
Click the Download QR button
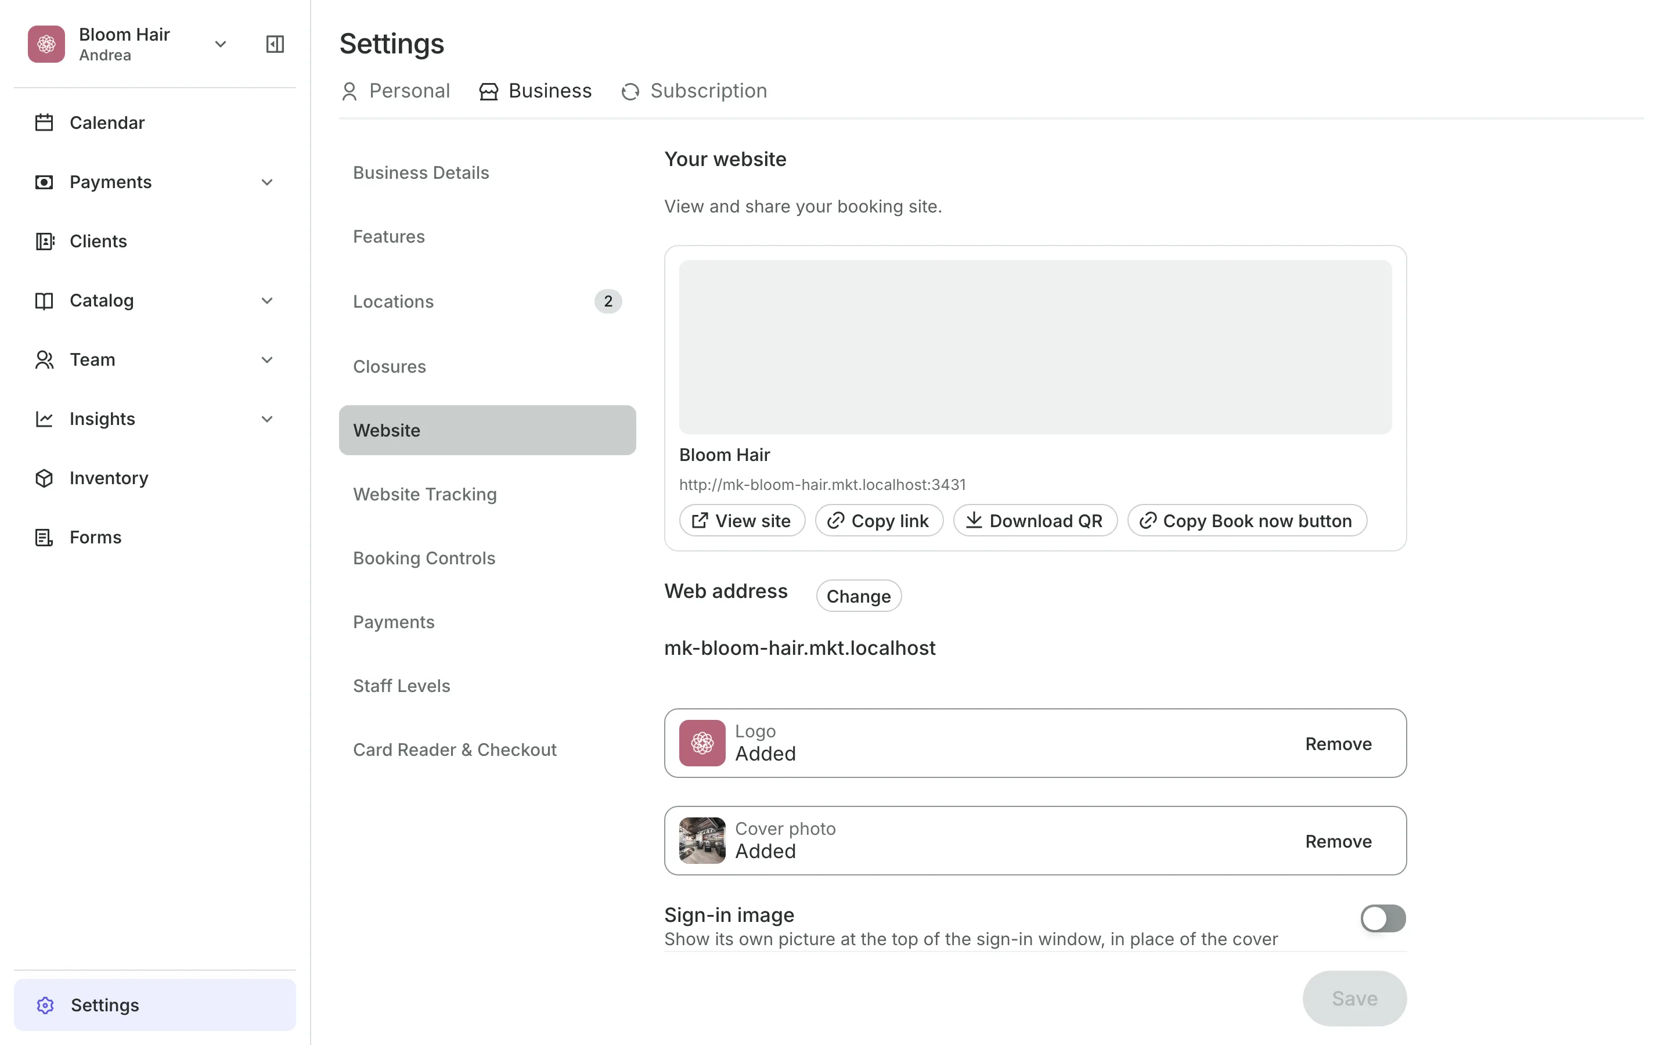pyautogui.click(x=1035, y=520)
